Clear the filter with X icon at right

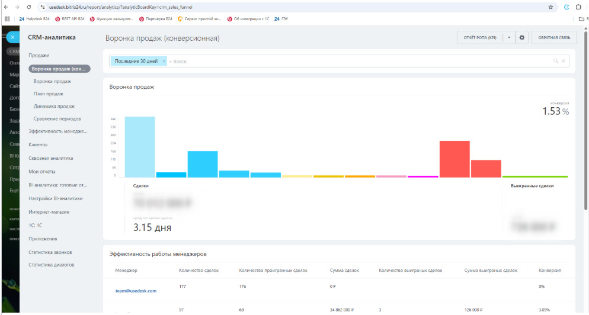pos(563,61)
